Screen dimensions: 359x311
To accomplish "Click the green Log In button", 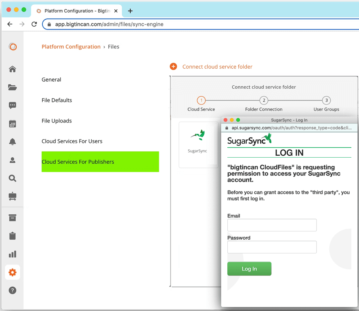I will 249,269.
